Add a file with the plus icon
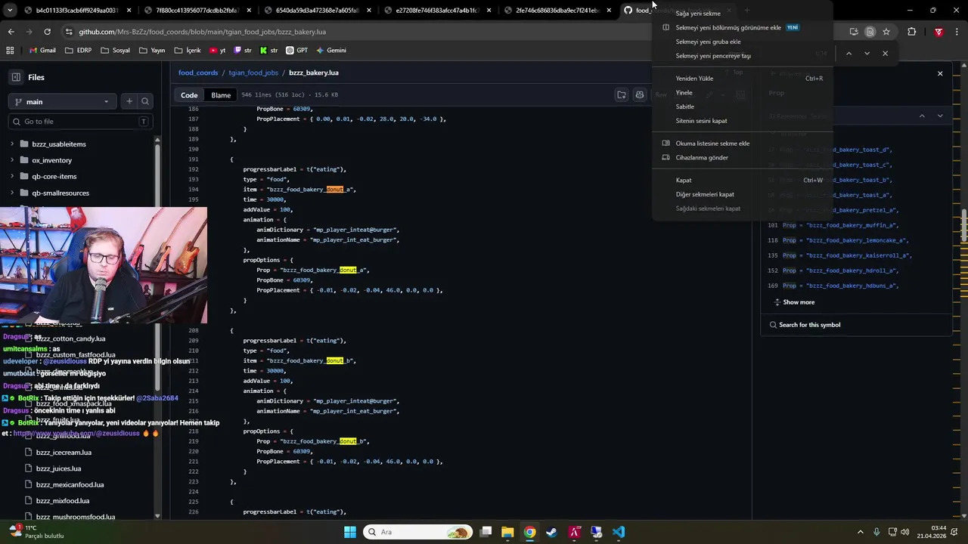Viewport: 968px width, 544px height. pos(129,101)
